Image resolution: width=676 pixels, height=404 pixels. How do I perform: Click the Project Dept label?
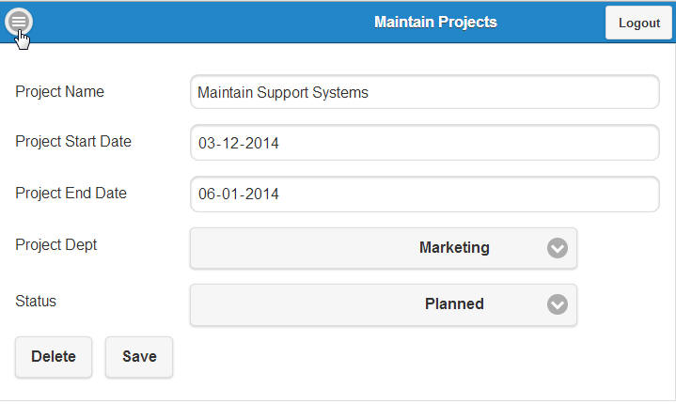56,244
